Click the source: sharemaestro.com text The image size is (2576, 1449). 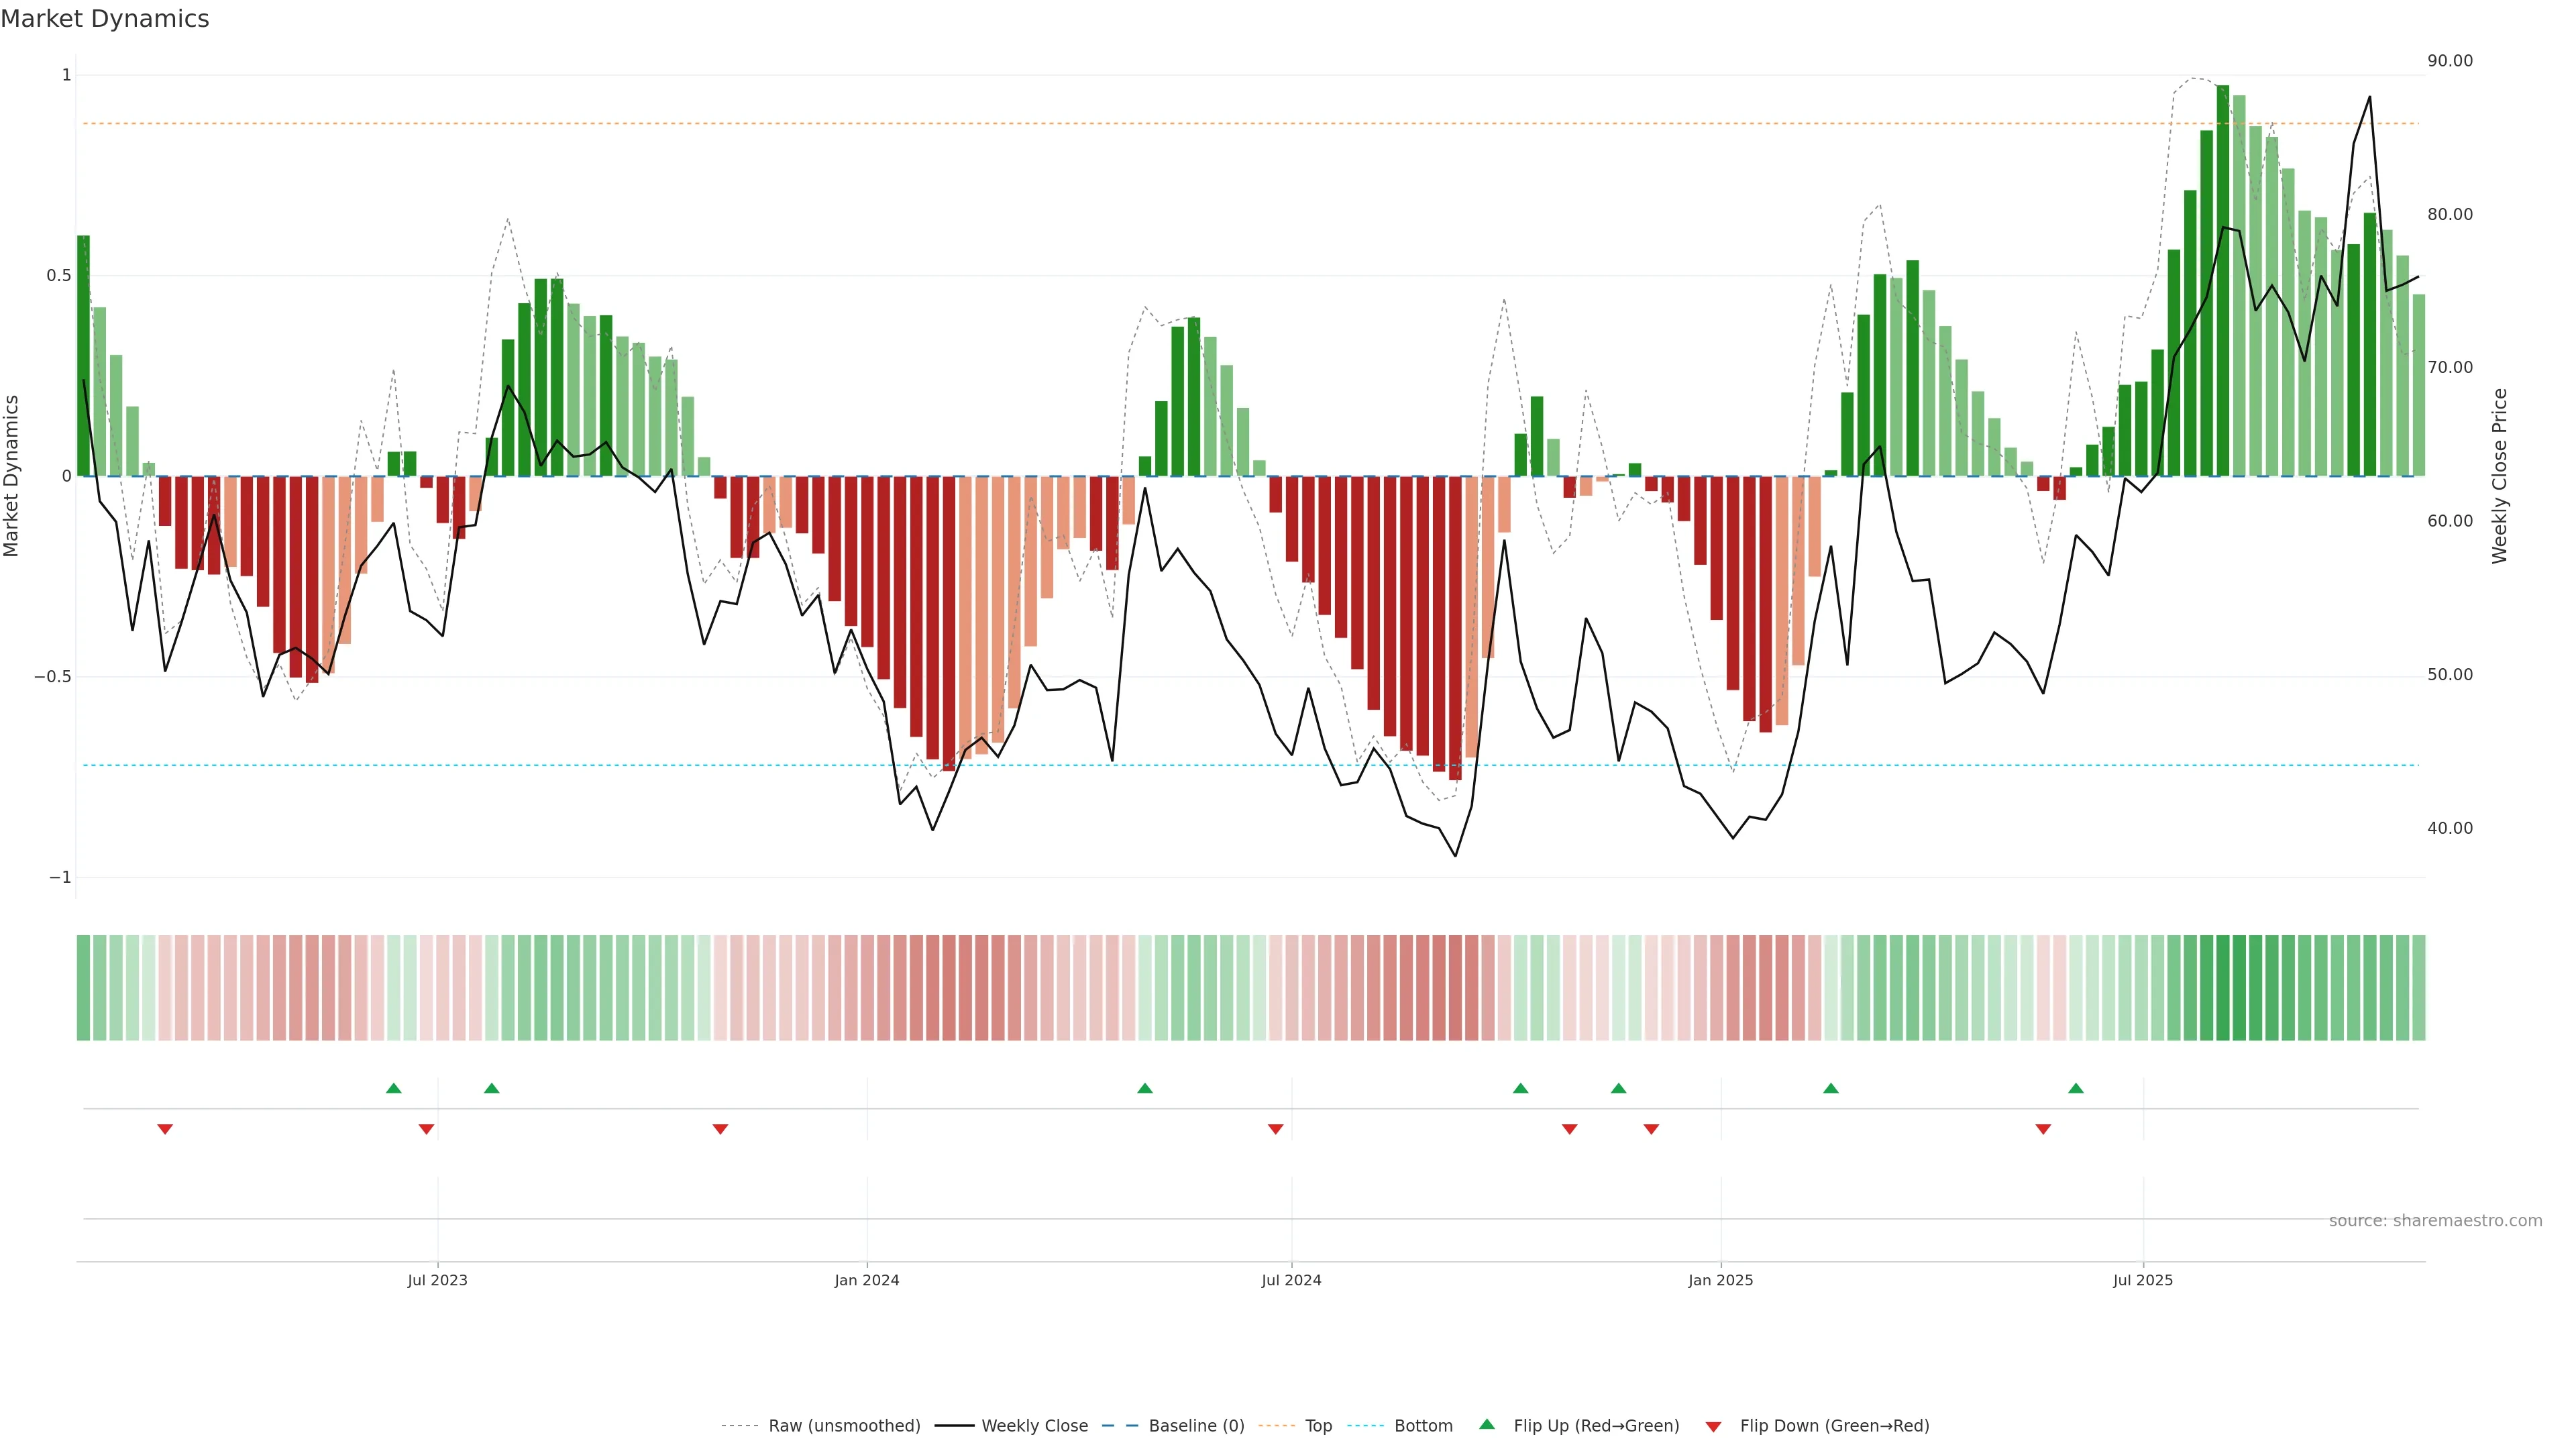[x=2435, y=1221]
